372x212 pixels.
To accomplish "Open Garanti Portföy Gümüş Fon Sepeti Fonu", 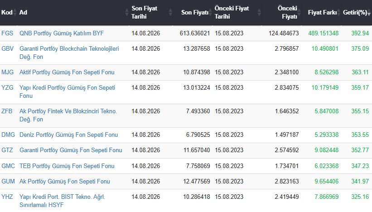I will tap(71, 150).
